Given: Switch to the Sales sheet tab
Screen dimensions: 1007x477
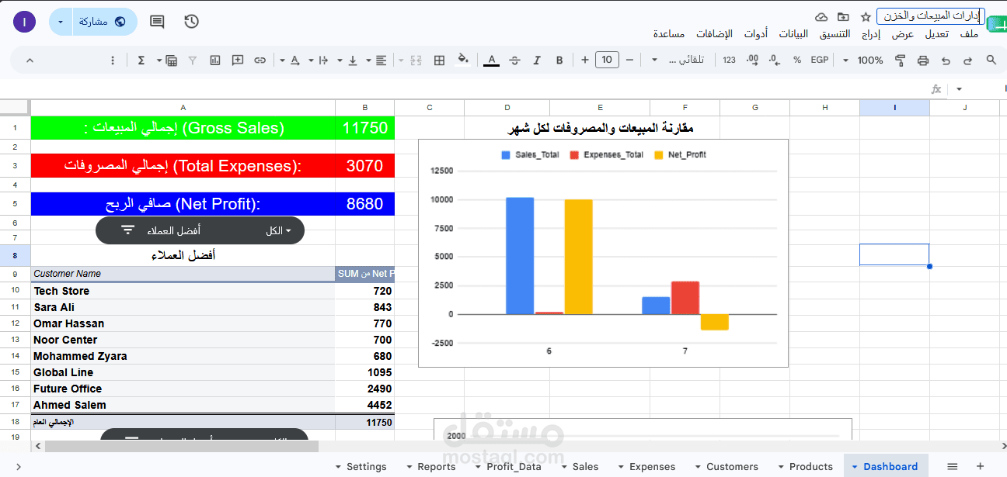Looking at the screenshot, I should tap(585, 467).
